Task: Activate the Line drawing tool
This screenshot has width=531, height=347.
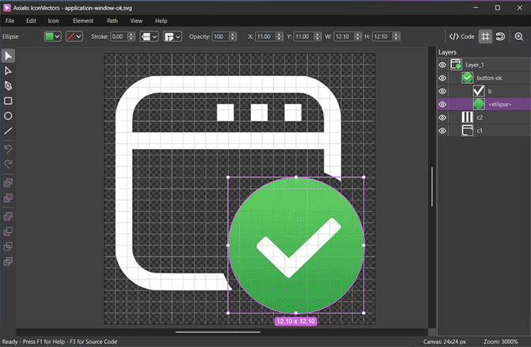Action: click(x=8, y=131)
